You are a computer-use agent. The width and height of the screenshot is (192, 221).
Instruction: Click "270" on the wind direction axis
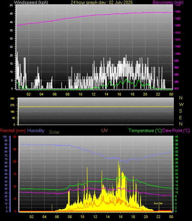12,105
